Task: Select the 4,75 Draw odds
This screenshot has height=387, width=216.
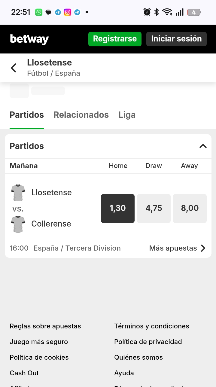Action: click(154, 208)
